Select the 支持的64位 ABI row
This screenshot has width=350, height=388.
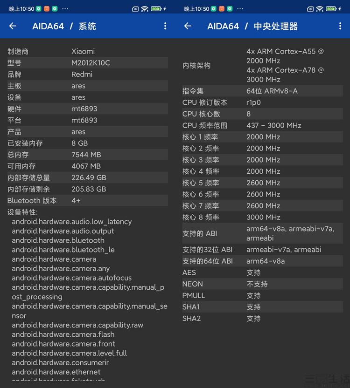[262, 261]
